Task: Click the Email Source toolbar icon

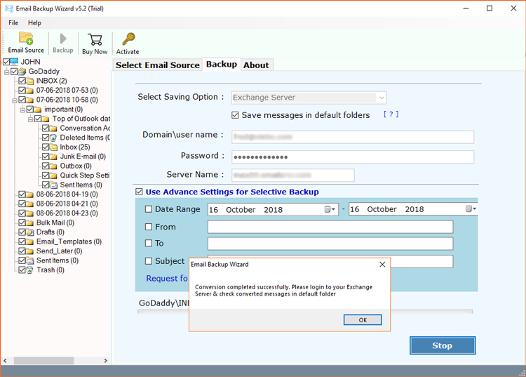Action: coord(26,39)
